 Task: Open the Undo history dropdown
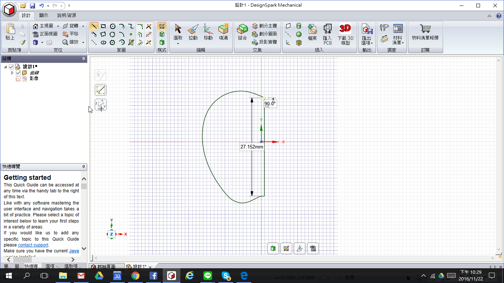click(x=48, y=6)
